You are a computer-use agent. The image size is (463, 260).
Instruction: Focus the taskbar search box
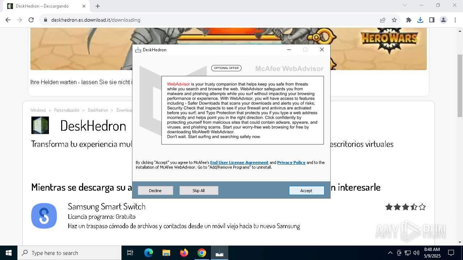(x=69, y=253)
